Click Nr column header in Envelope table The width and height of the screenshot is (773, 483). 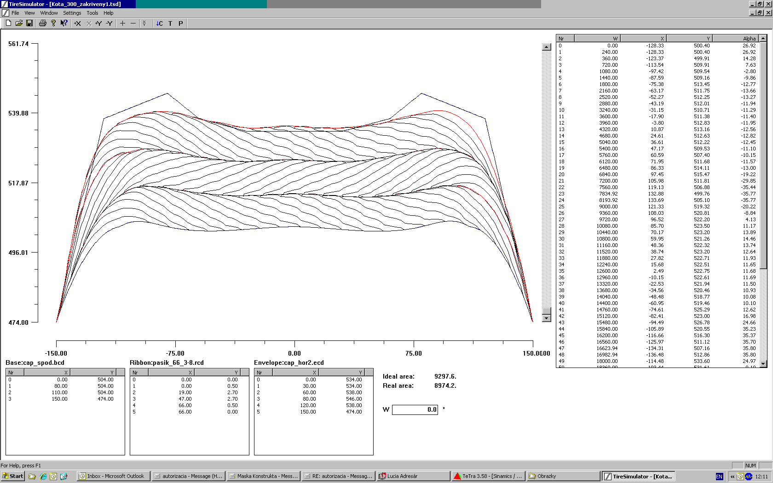263,373
